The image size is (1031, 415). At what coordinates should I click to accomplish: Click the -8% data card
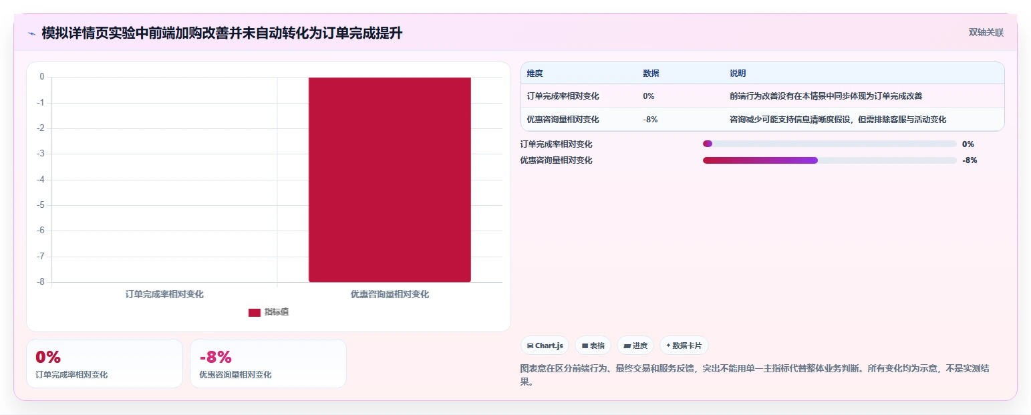[x=268, y=364]
